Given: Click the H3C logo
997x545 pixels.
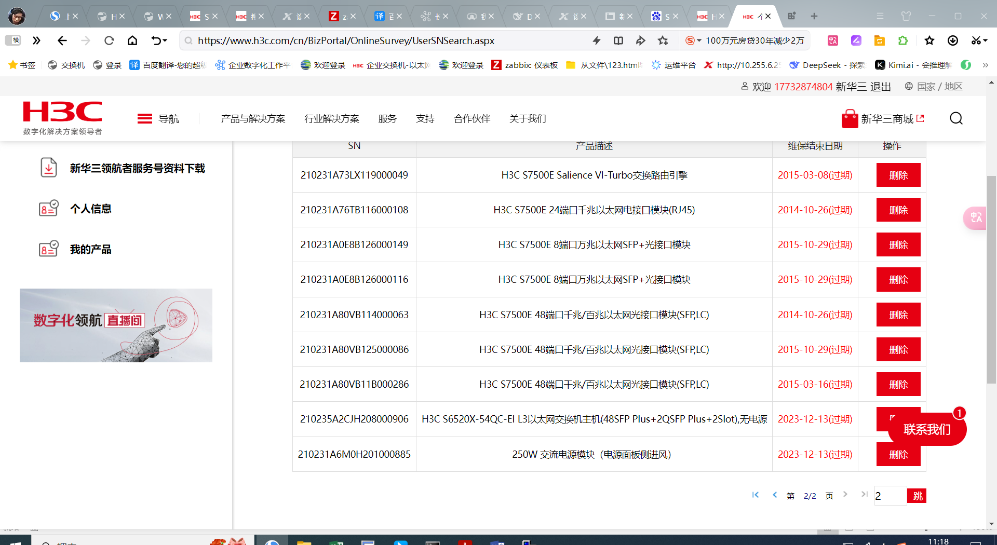Looking at the screenshot, I should [x=63, y=118].
